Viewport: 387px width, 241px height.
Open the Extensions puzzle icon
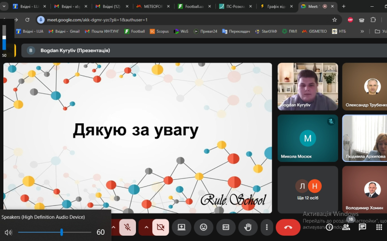tap(373, 20)
